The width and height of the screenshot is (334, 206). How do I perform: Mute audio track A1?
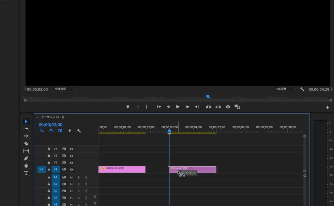[x=71, y=177]
